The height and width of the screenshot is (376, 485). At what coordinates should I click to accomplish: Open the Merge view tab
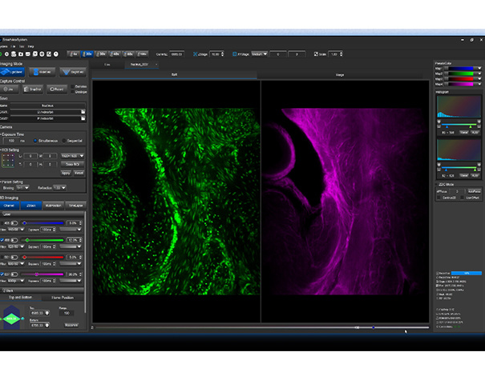339,75
